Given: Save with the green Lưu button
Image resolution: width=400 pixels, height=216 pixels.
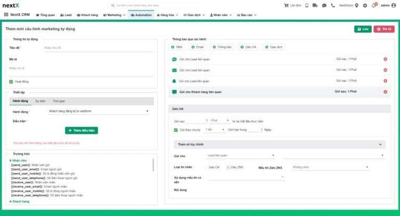Looking at the screenshot, I should point(363,29).
